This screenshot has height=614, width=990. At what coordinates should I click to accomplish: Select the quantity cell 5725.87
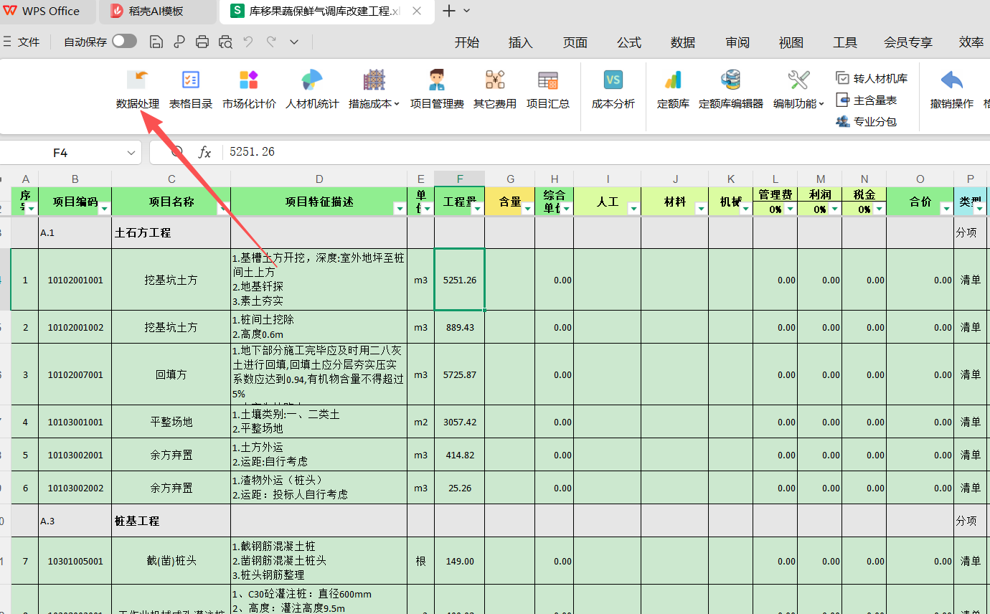coord(460,374)
